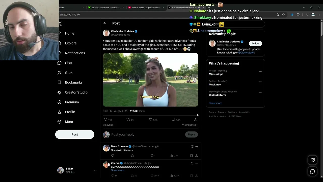Open options for the Distant Storm trend
Image resolution: width=323 pixels, height=182 pixels.
click(x=260, y=92)
